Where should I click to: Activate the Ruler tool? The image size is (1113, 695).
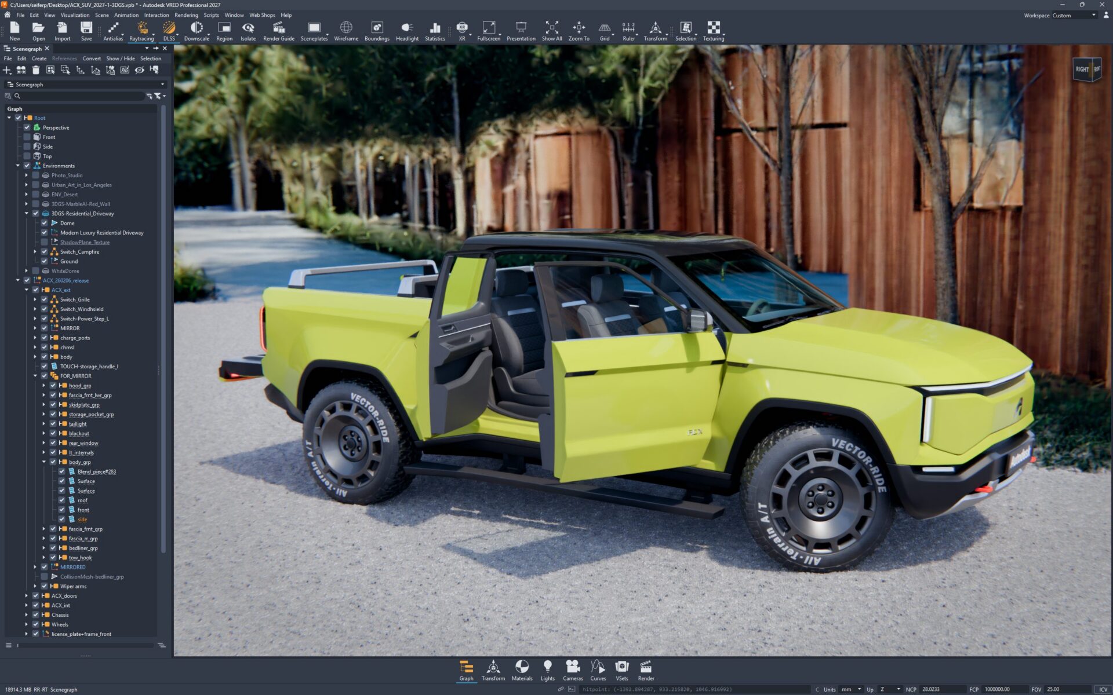tap(629, 31)
